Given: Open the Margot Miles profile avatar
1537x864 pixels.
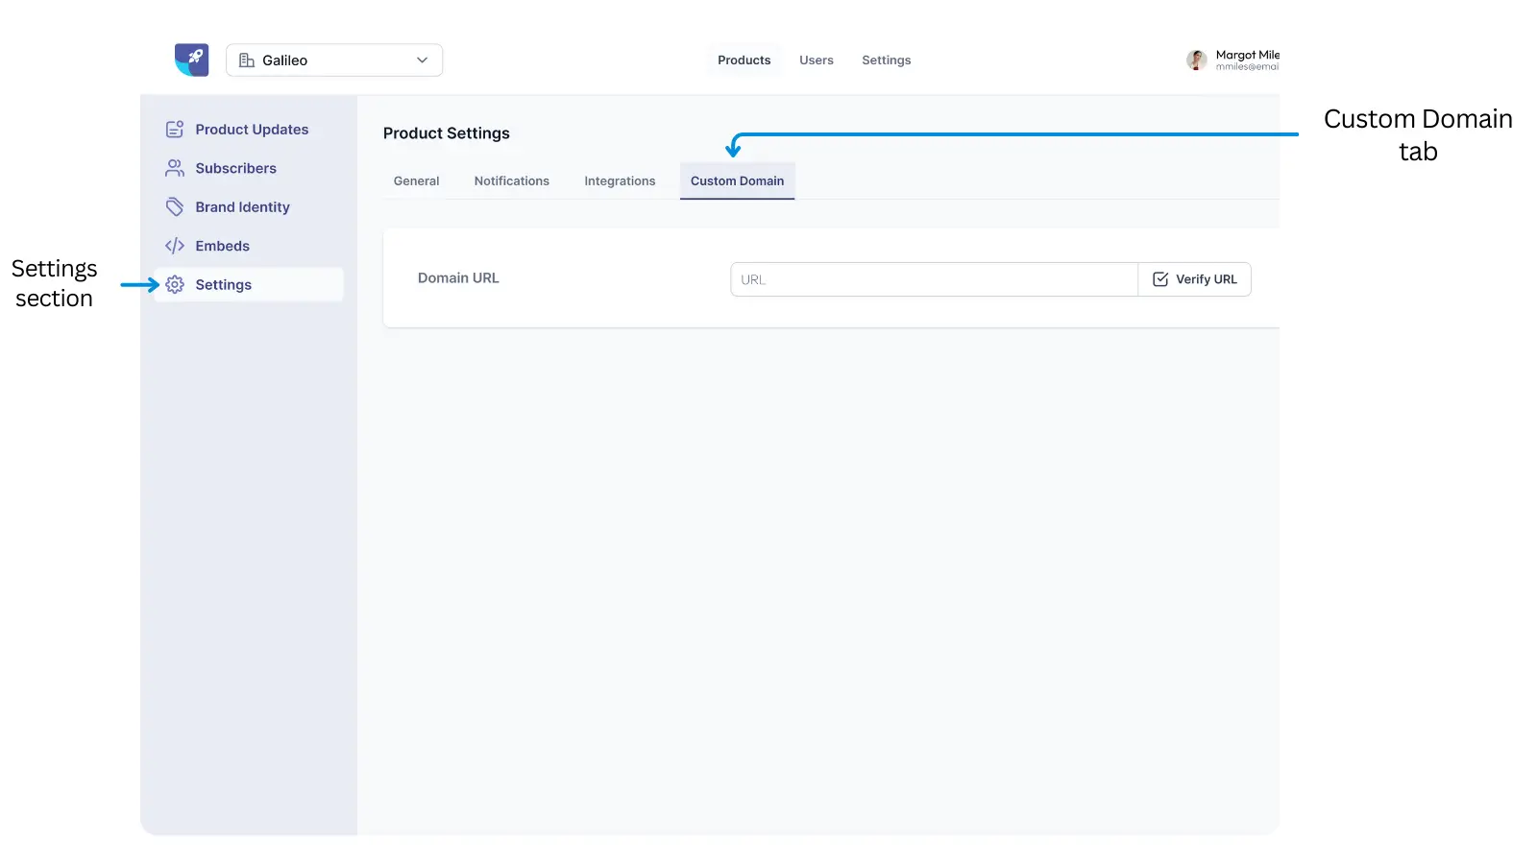Looking at the screenshot, I should coord(1196,60).
